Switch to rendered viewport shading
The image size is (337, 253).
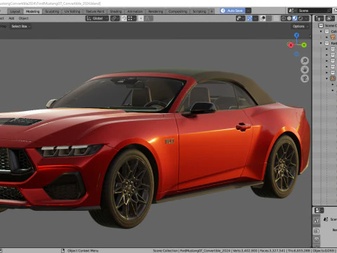tap(300, 18)
